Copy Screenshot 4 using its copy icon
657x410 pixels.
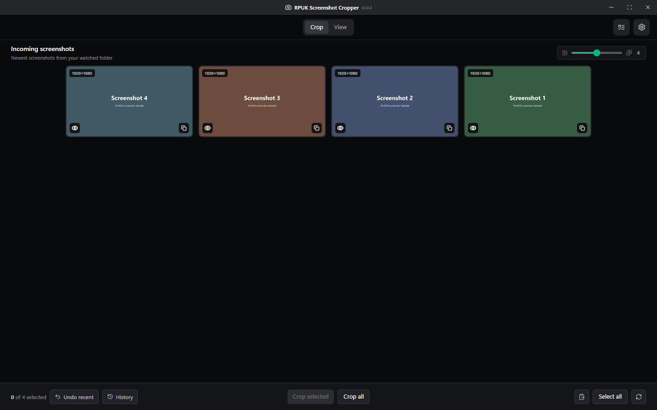point(184,128)
